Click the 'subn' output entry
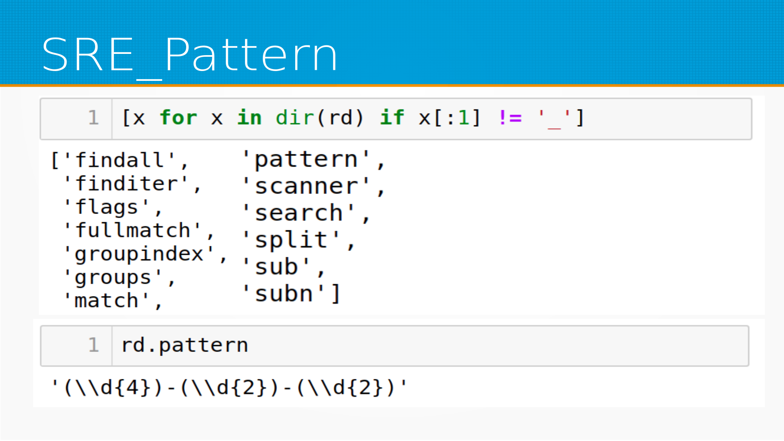The height and width of the screenshot is (441, 784). coord(284,294)
